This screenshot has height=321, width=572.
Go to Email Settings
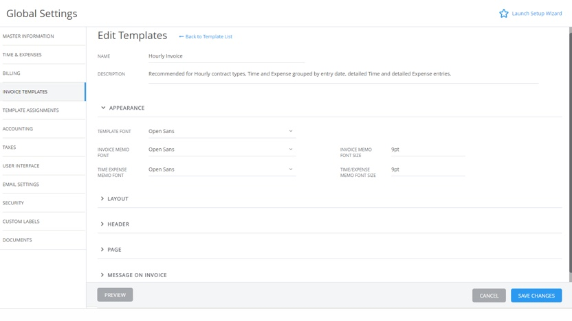(43, 185)
